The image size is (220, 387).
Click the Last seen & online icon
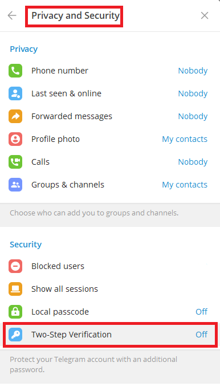[x=15, y=93]
